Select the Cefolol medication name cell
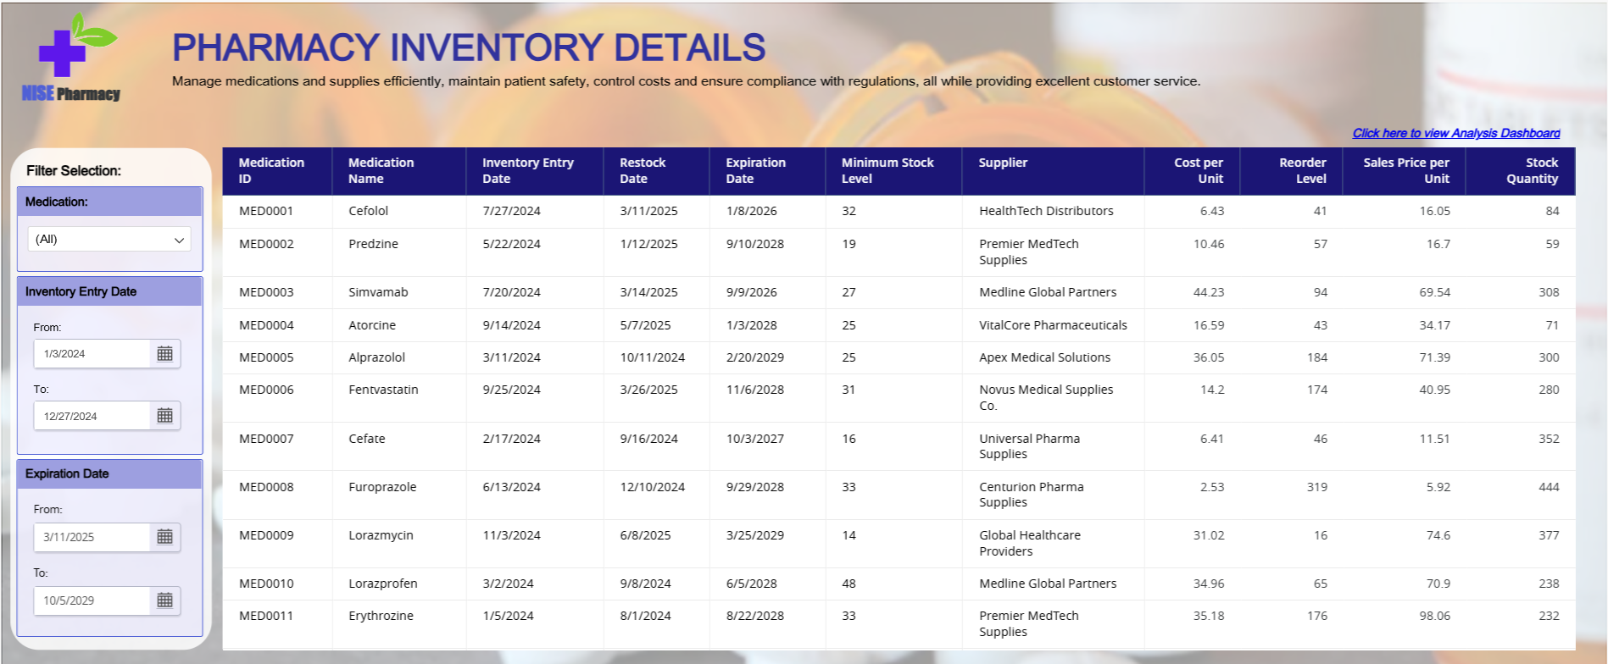This screenshot has width=1608, height=664. point(369,211)
